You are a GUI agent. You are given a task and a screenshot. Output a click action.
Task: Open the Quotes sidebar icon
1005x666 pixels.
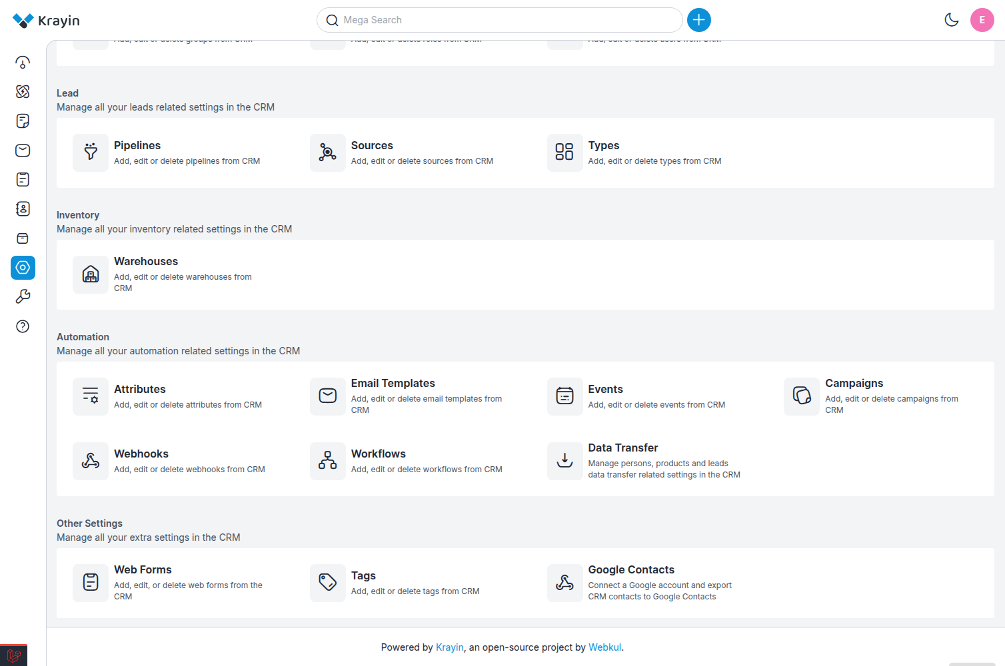(x=23, y=121)
